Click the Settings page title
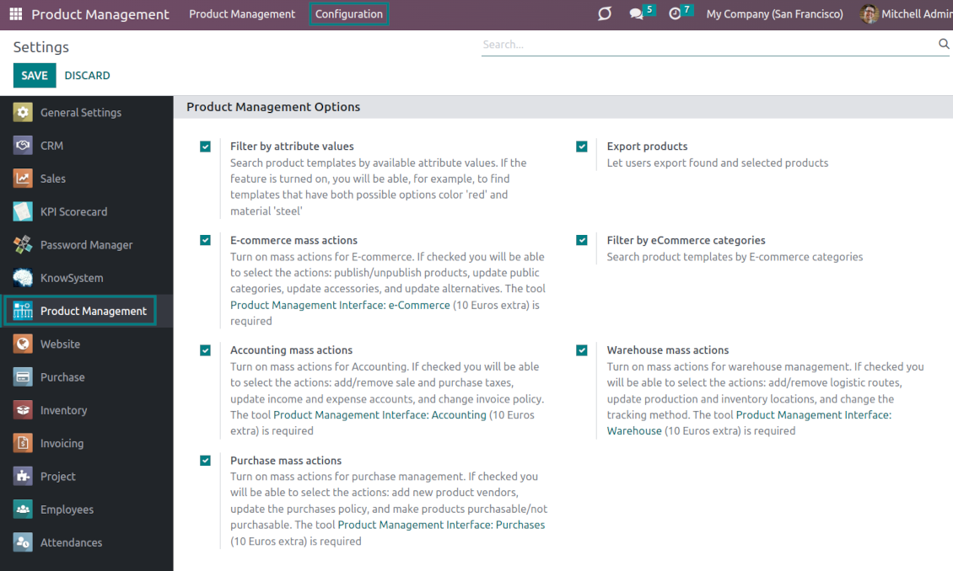Viewport: 953px width, 571px height. point(41,46)
